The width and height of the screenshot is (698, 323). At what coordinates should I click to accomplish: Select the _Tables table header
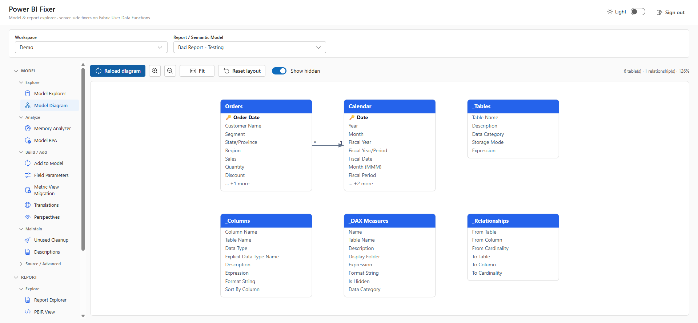[513, 106]
